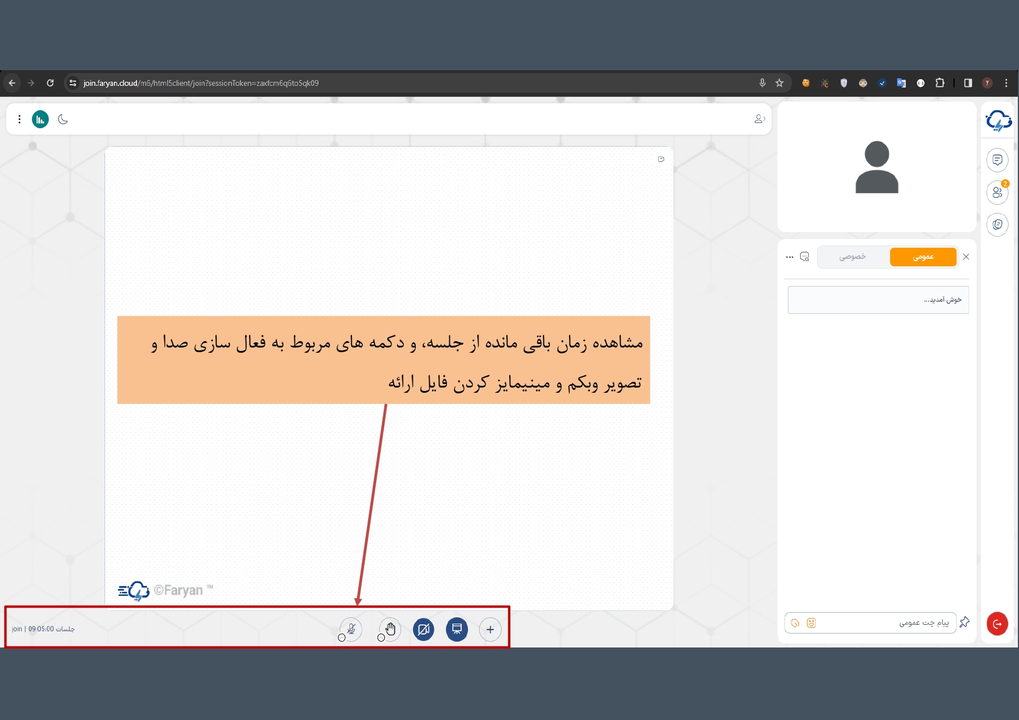Open chat more options ellipsis
Image resolution: width=1019 pixels, height=720 pixels.
pyautogui.click(x=789, y=256)
